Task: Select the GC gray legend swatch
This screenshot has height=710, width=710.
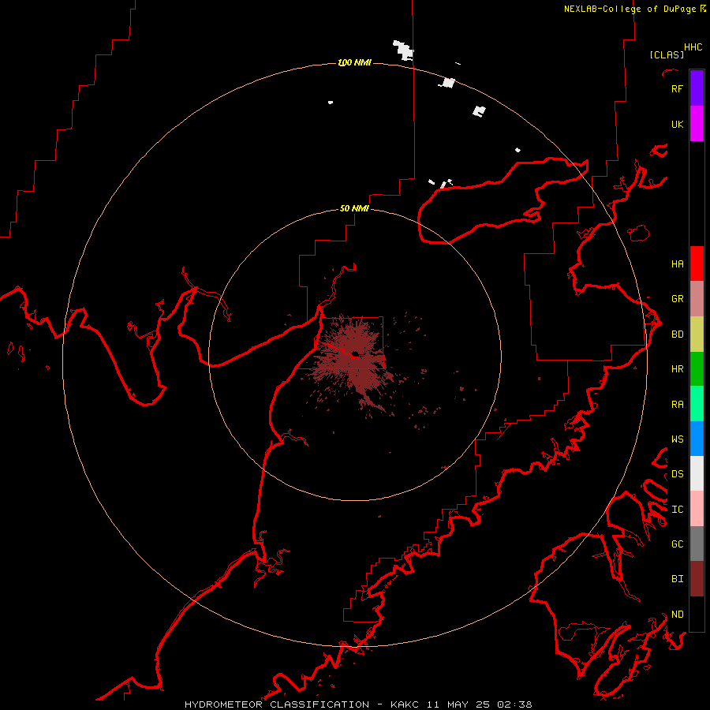Action: pos(697,544)
